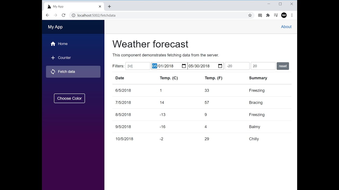Click the profile avatar icon
Viewport: 339px width, 190px height.
284,15
